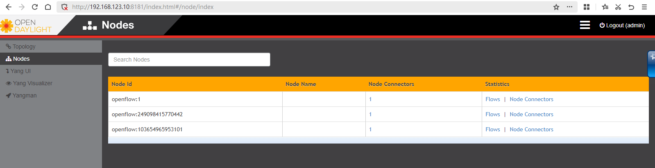Open the hamburger menu beside Logout

pos(585,25)
